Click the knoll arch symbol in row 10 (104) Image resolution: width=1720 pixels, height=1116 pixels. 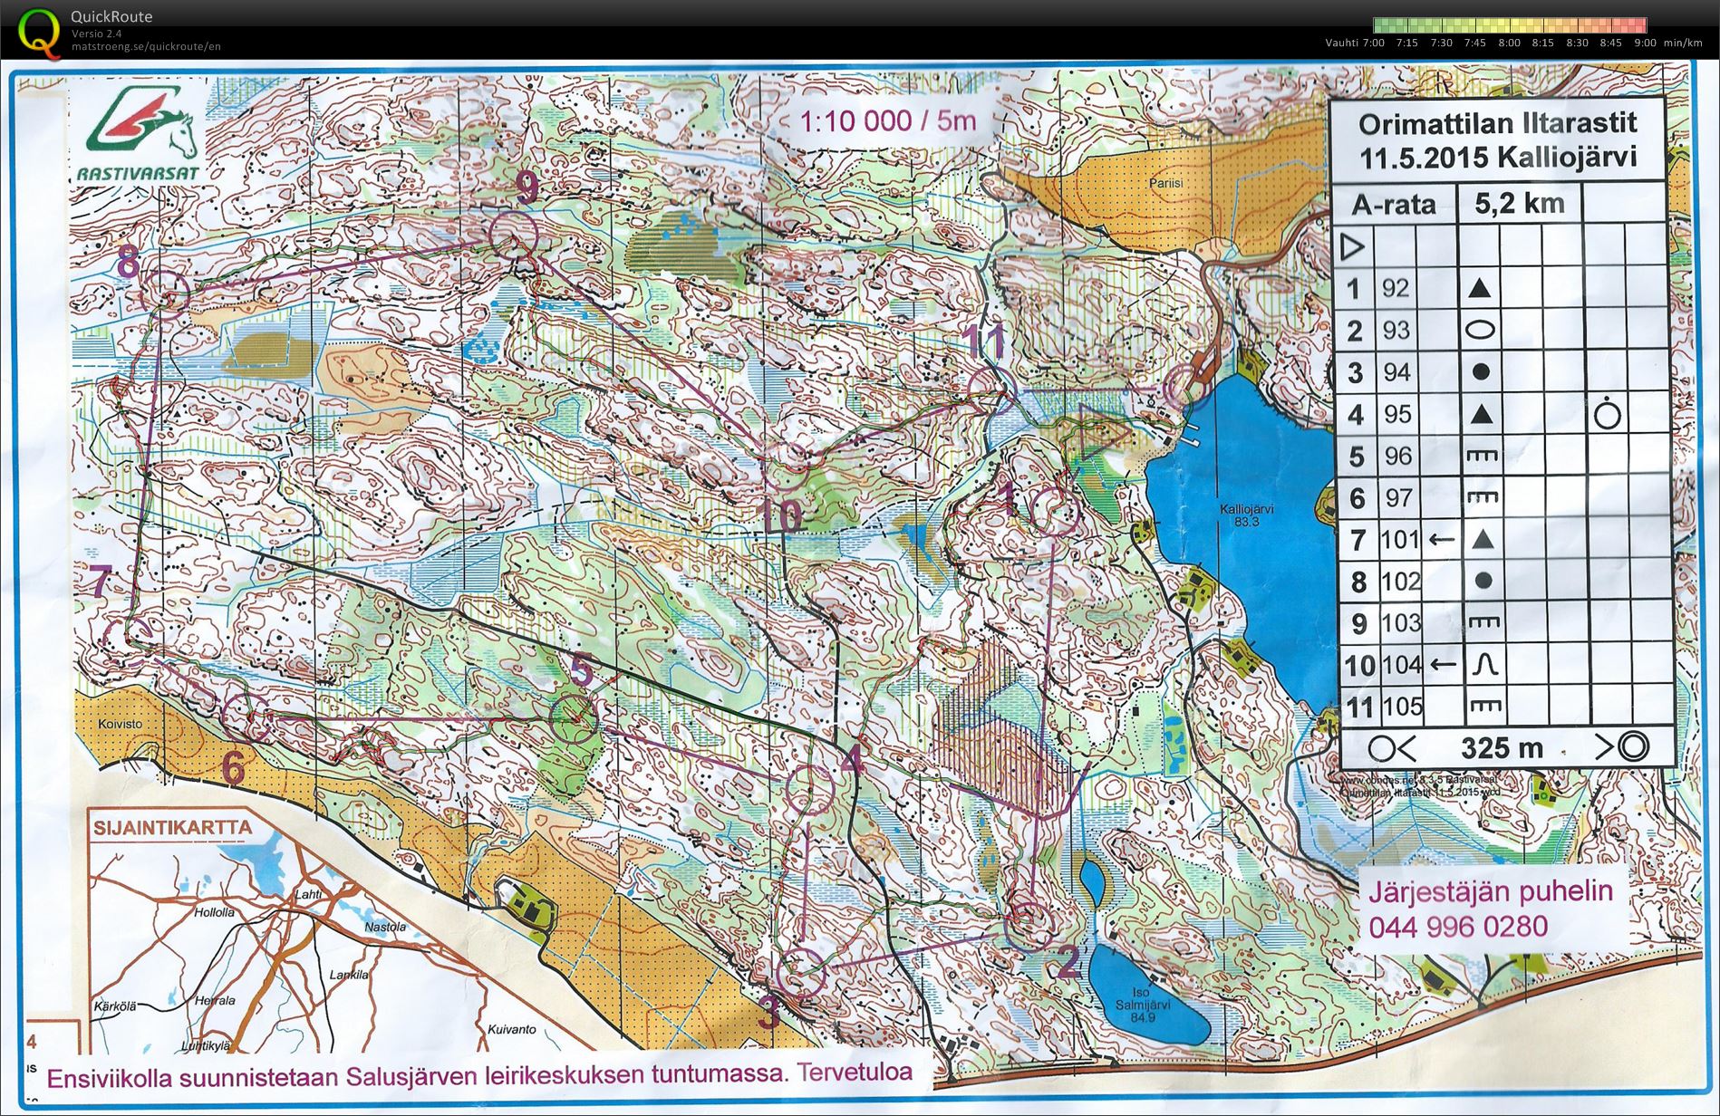coord(1484,665)
